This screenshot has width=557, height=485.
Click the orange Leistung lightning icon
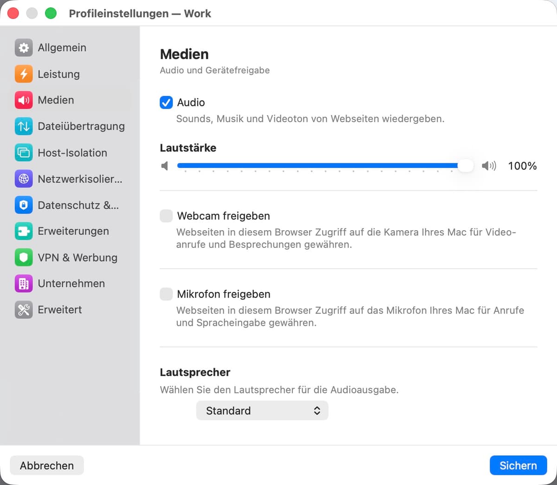coord(24,74)
